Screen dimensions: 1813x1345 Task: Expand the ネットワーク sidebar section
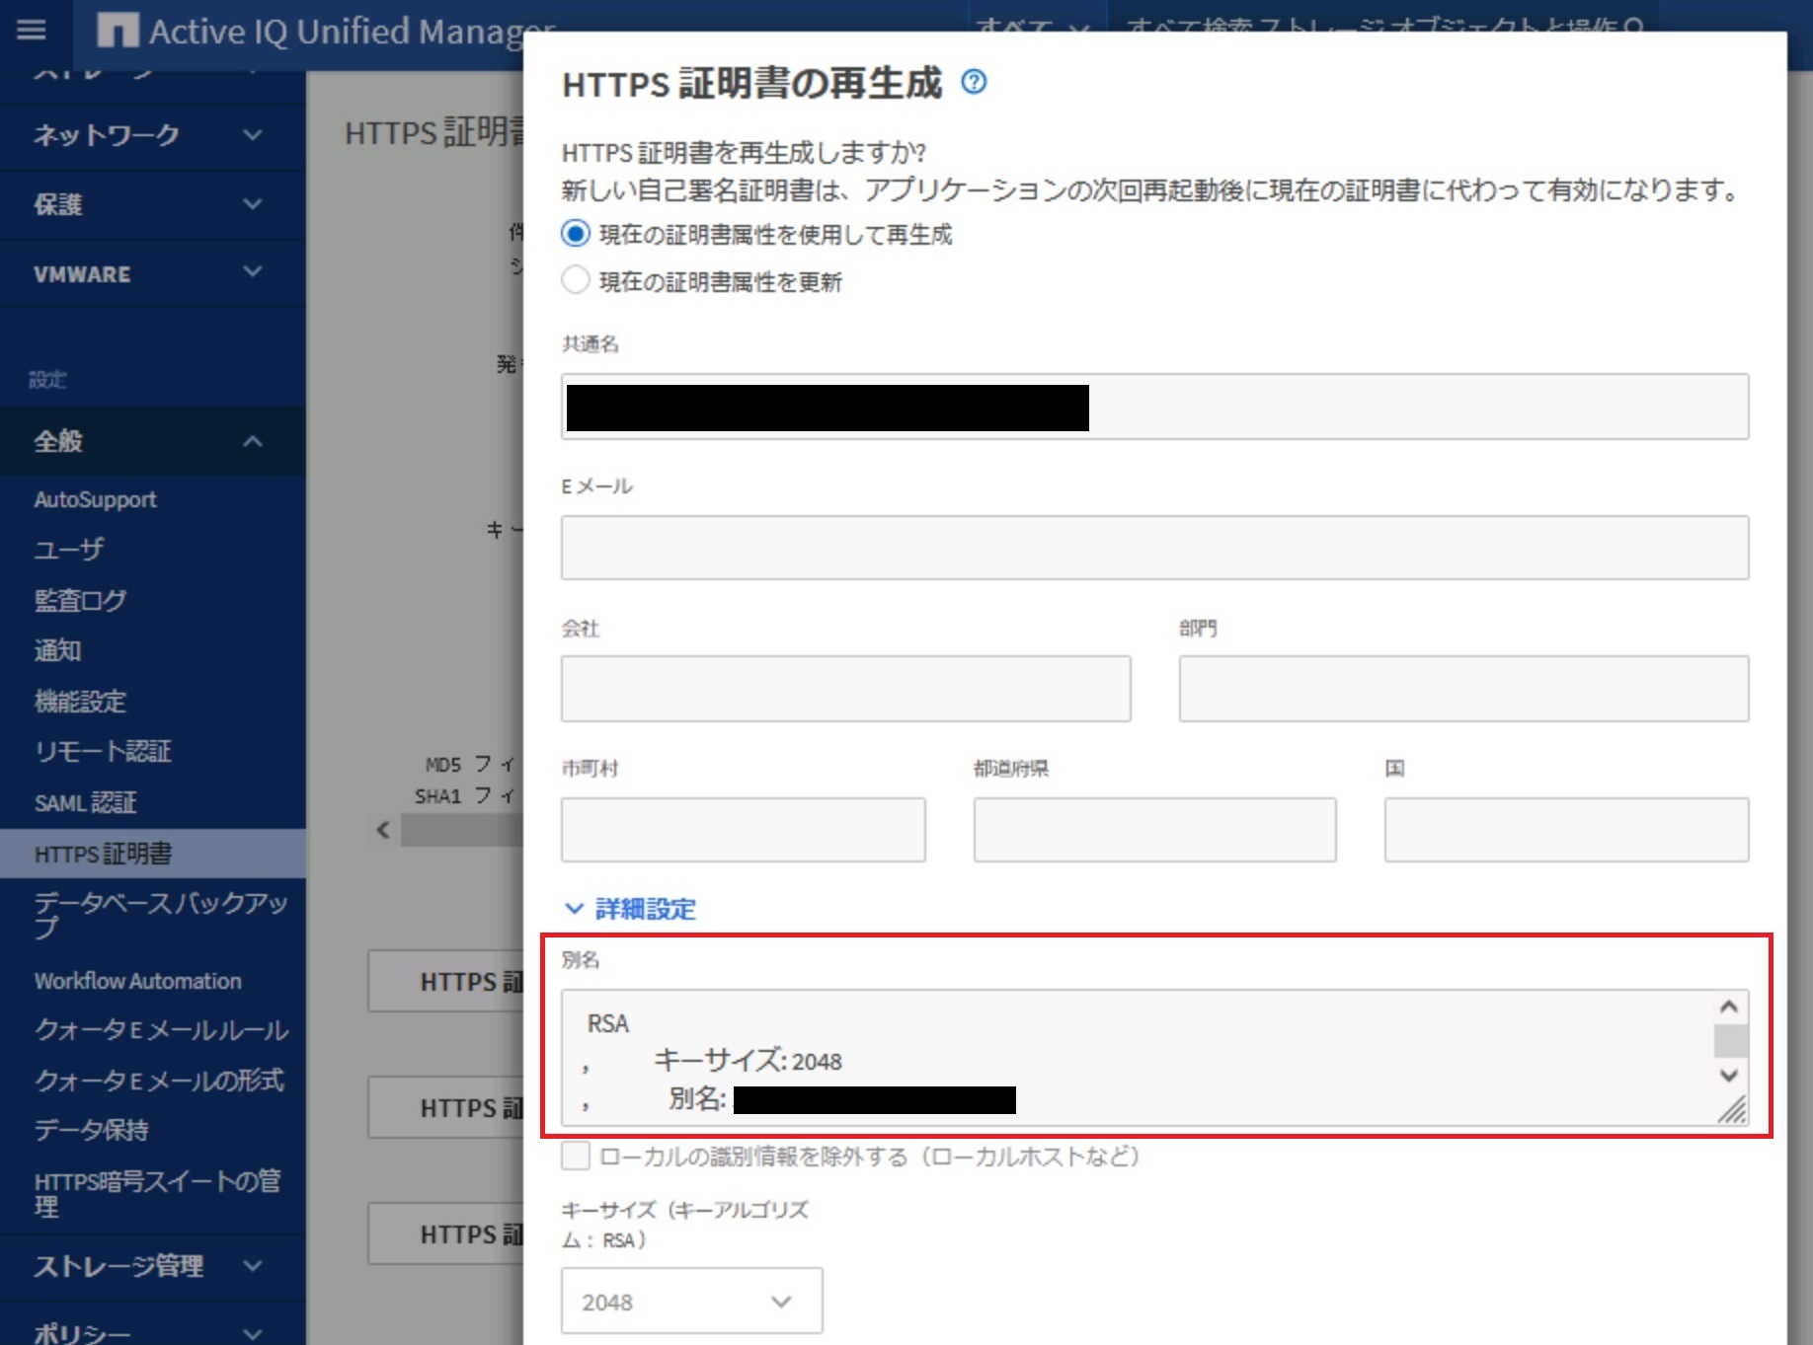coord(152,135)
